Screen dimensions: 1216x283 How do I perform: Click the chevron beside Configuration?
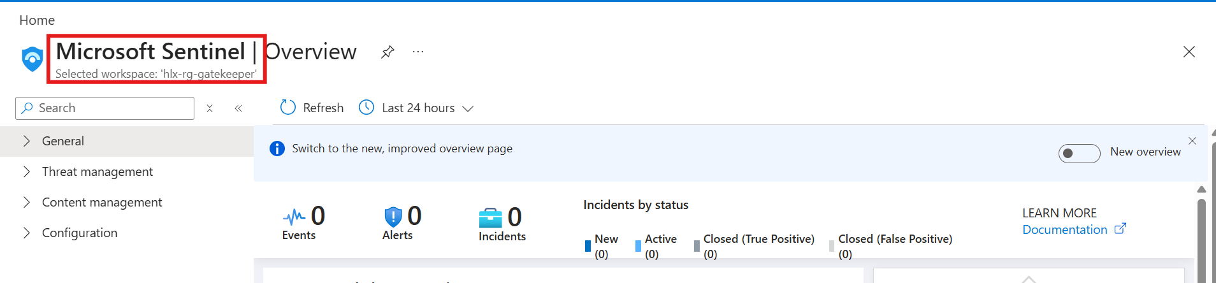click(26, 233)
